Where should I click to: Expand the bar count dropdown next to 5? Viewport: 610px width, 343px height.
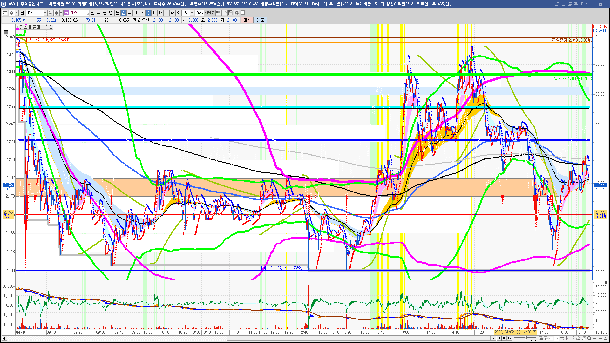click(192, 13)
